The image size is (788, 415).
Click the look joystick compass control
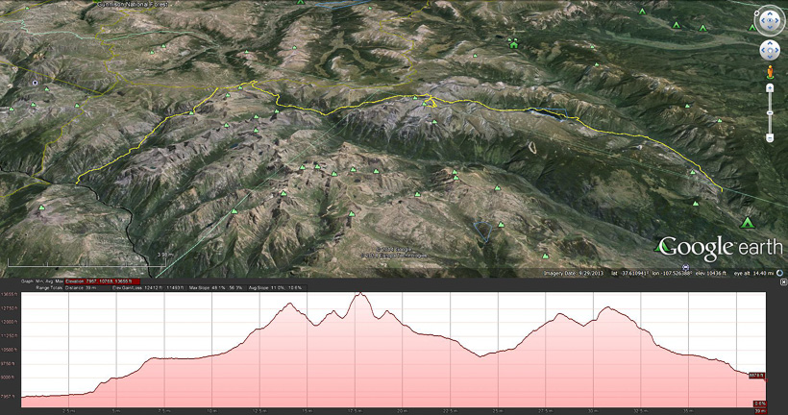770,20
